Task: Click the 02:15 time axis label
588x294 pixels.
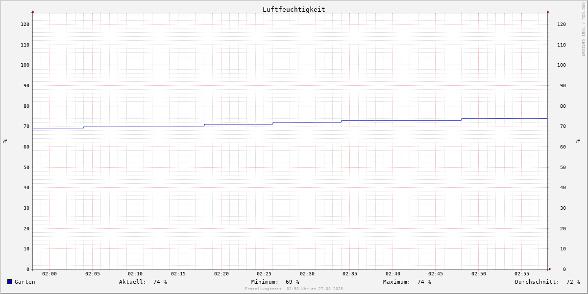Action: [178, 274]
